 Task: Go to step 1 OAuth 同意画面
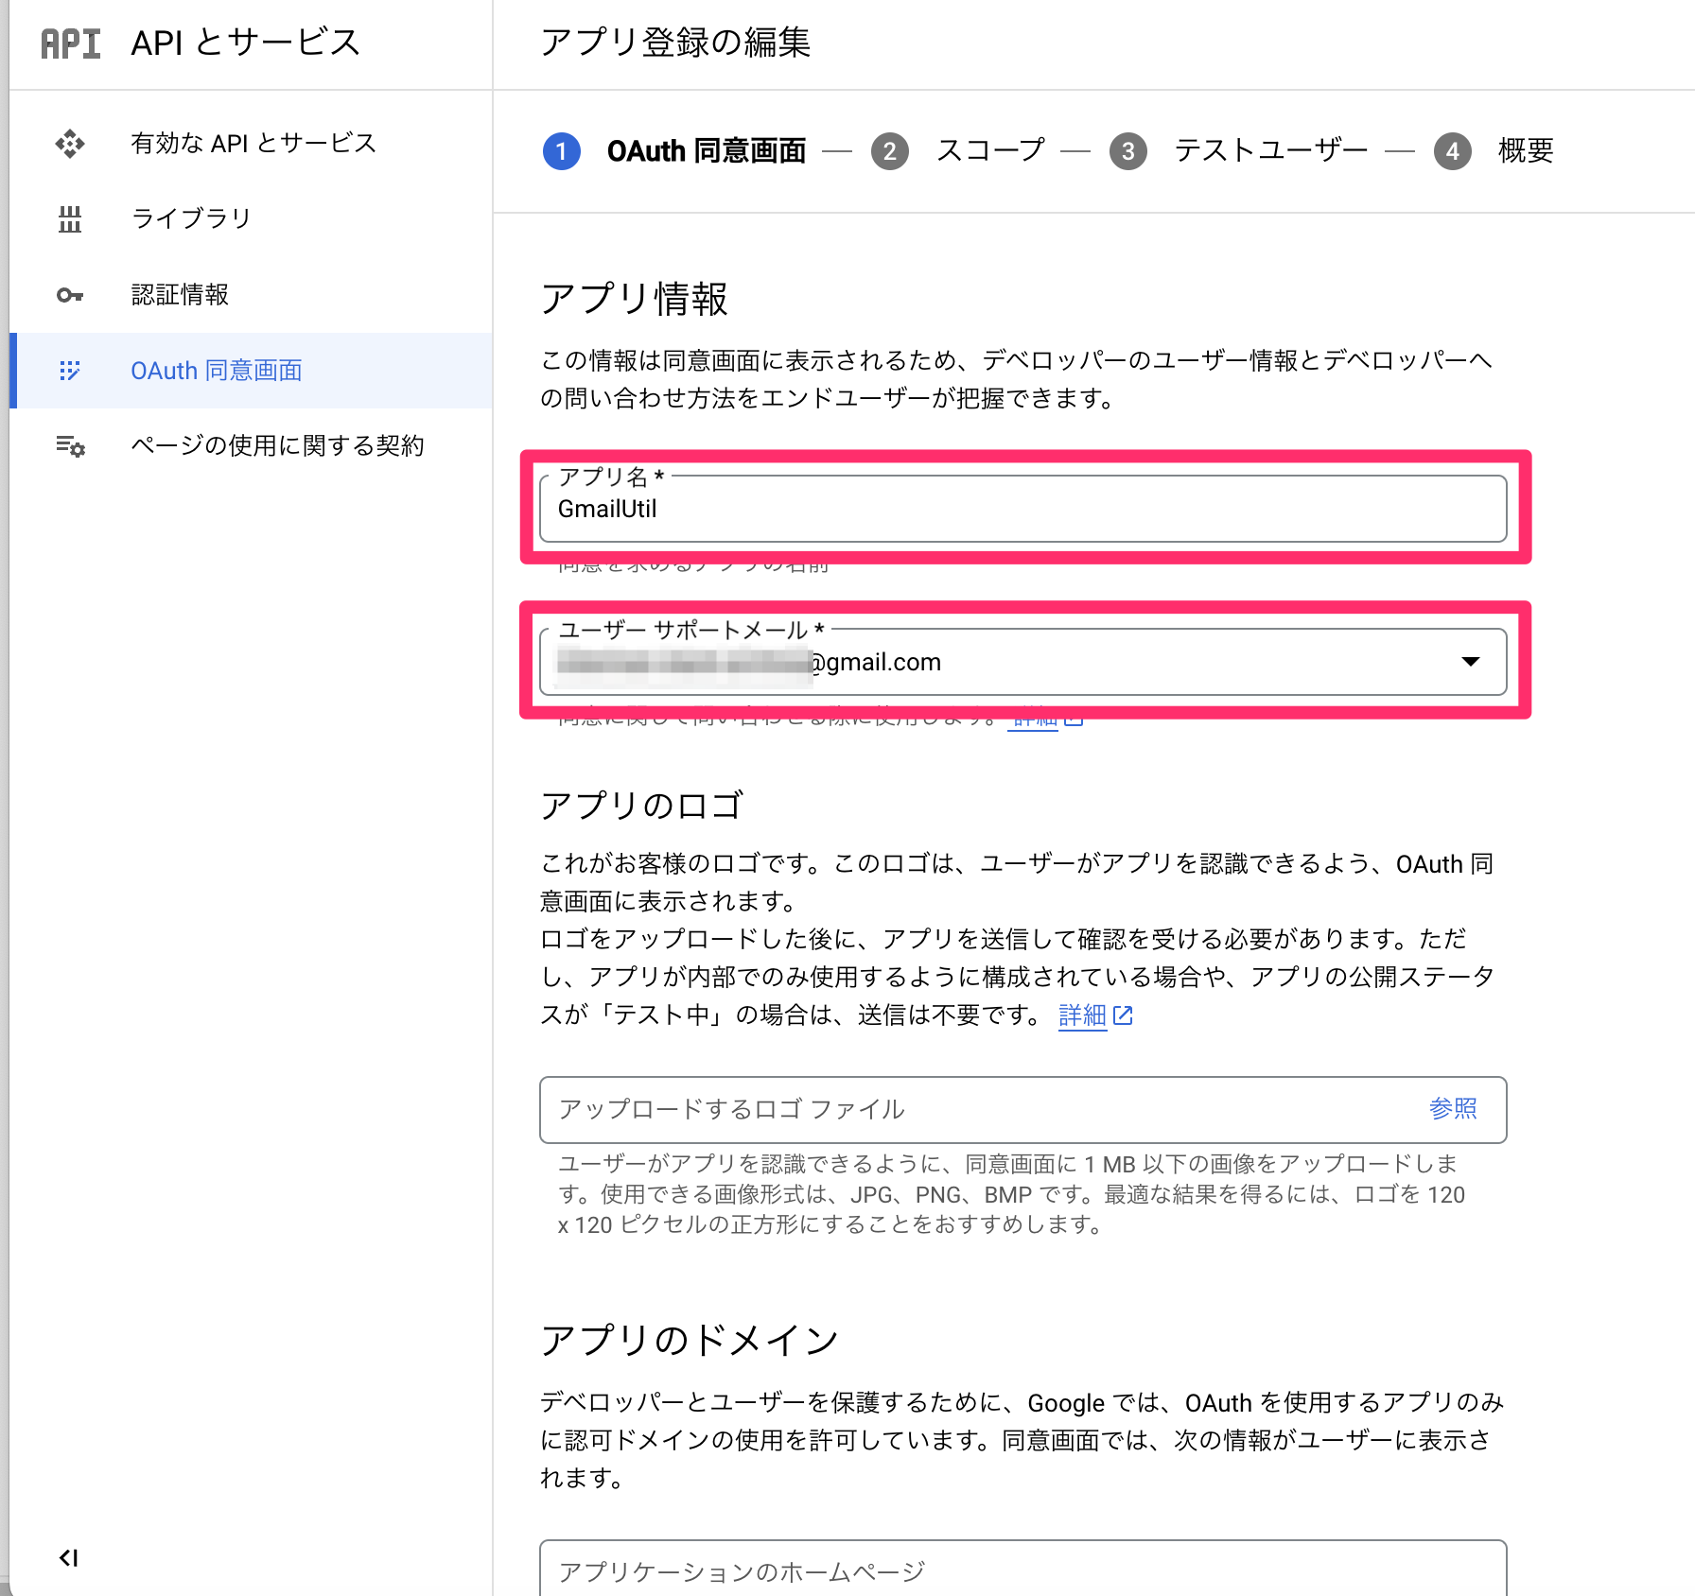coord(674,151)
